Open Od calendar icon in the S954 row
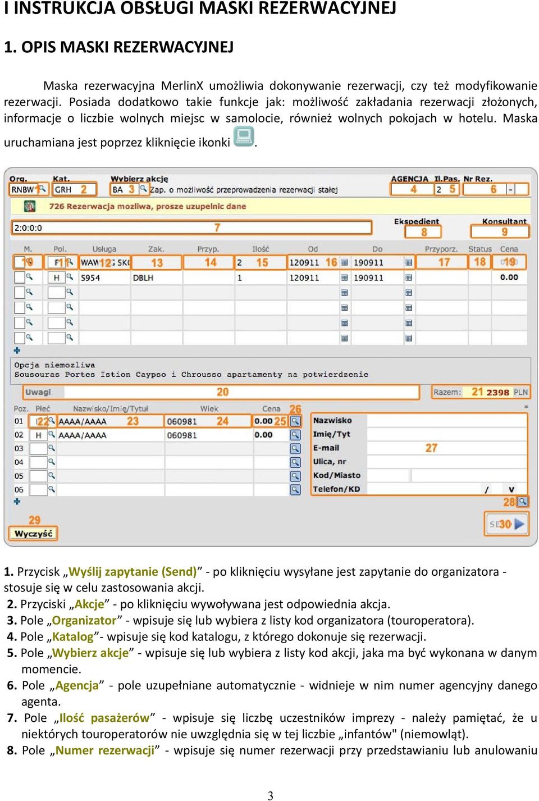 tap(344, 277)
